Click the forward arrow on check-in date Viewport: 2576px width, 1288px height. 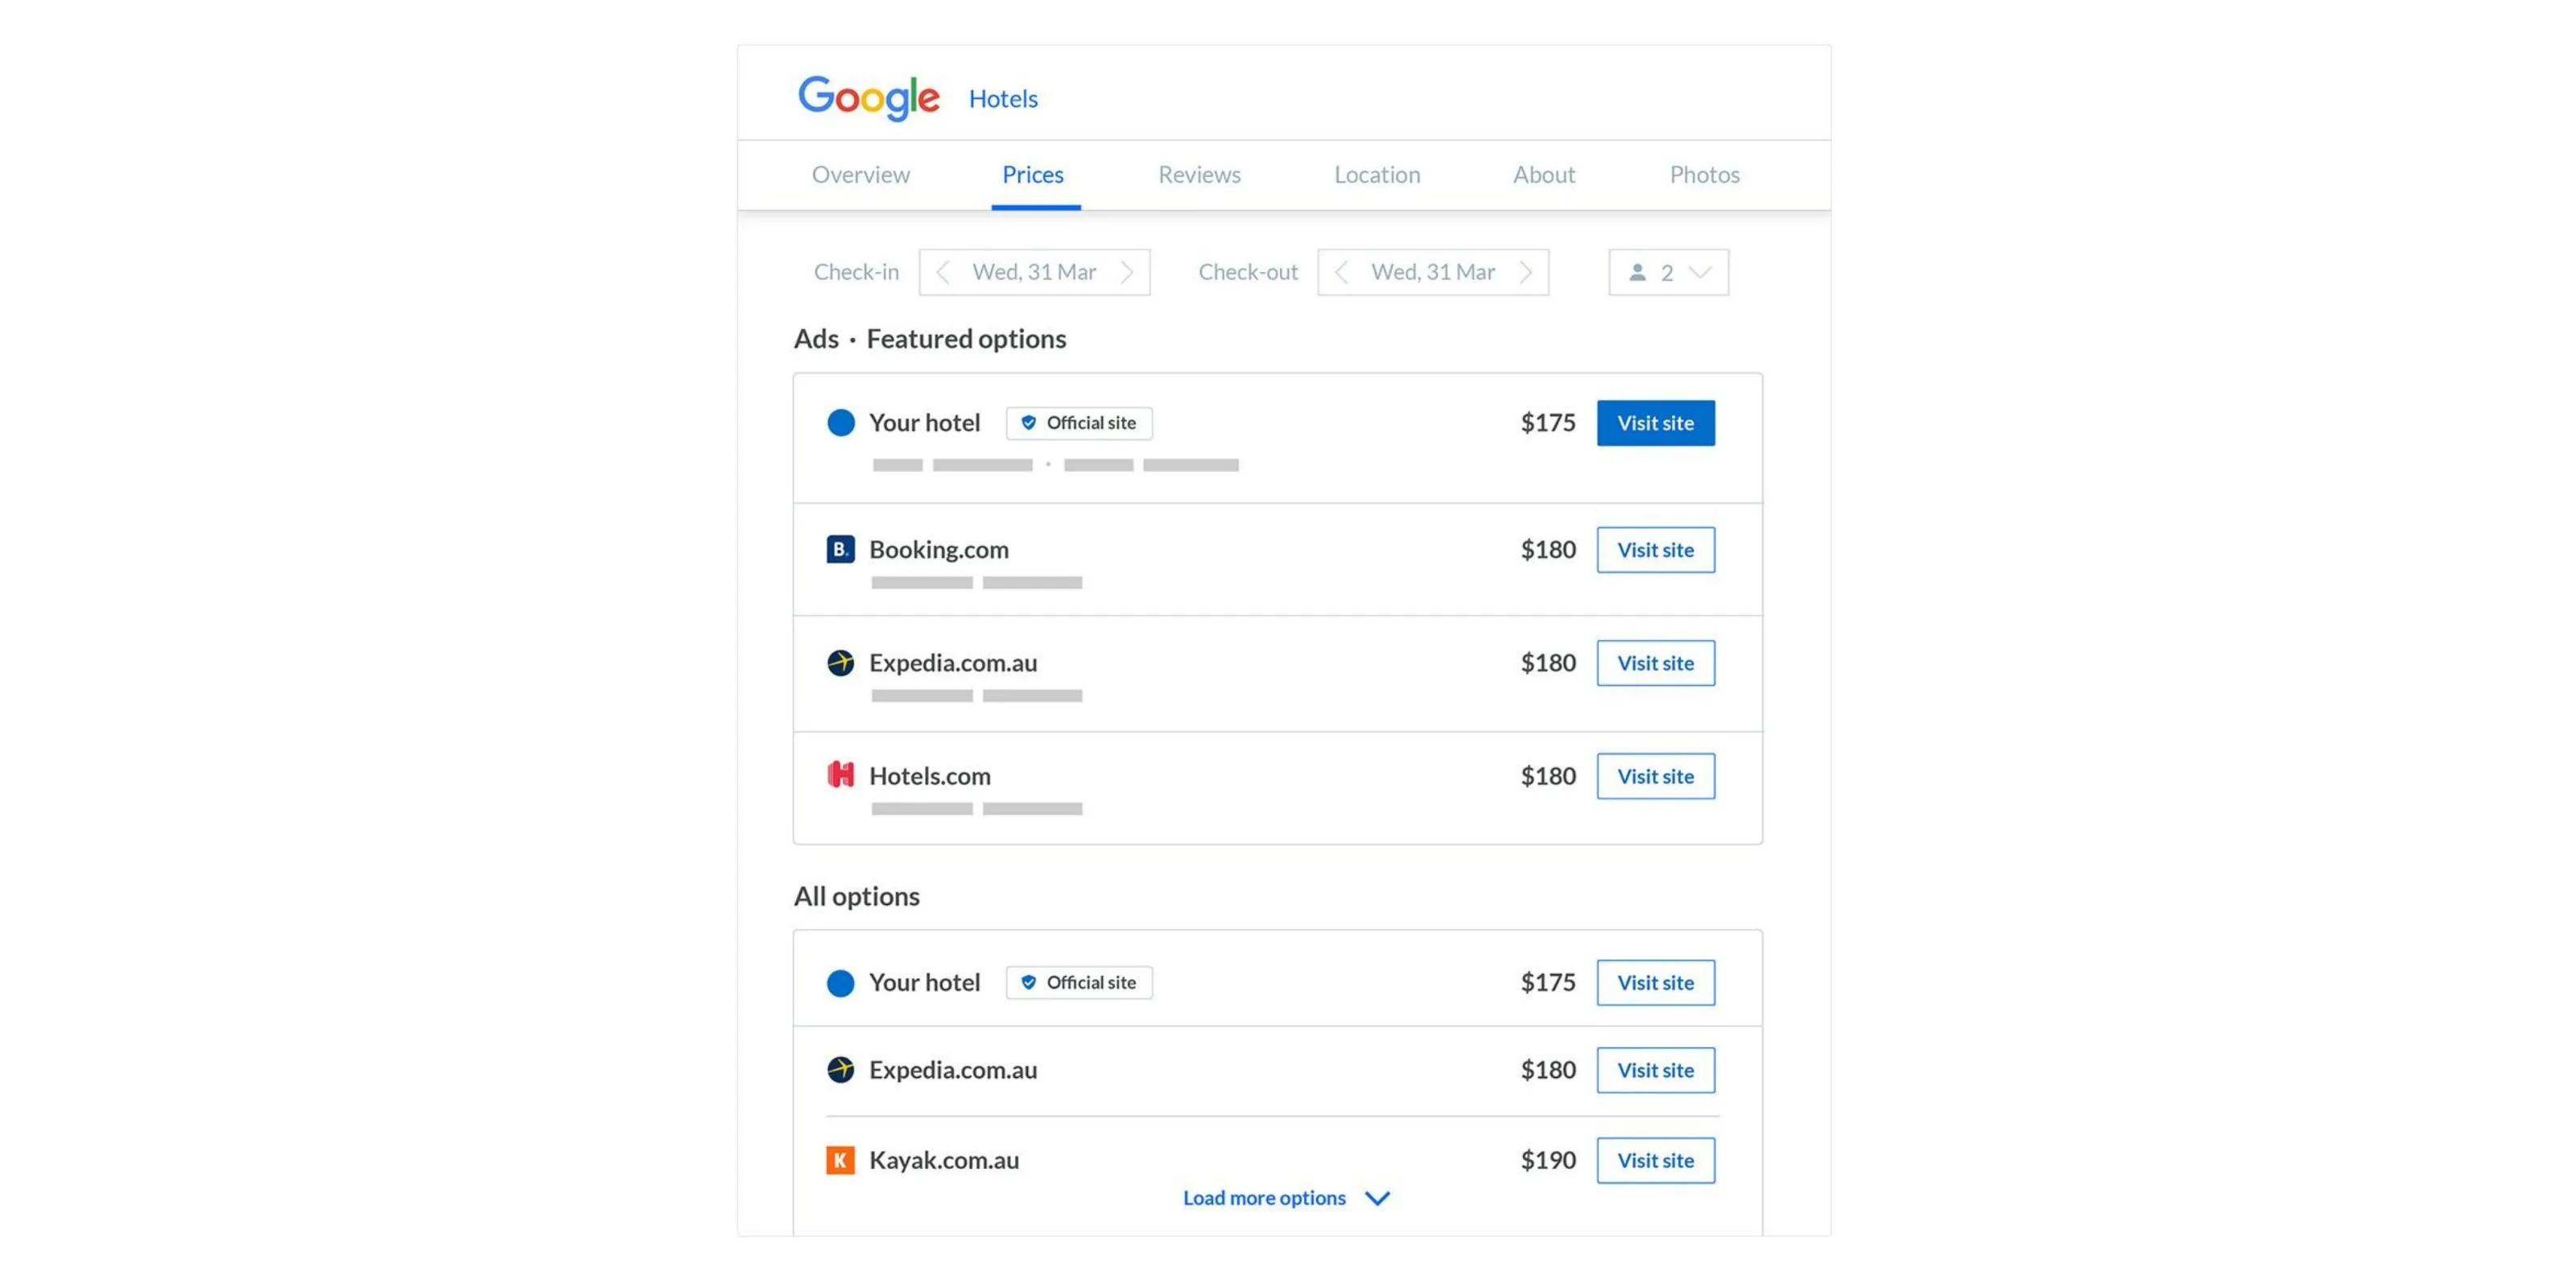1128,271
